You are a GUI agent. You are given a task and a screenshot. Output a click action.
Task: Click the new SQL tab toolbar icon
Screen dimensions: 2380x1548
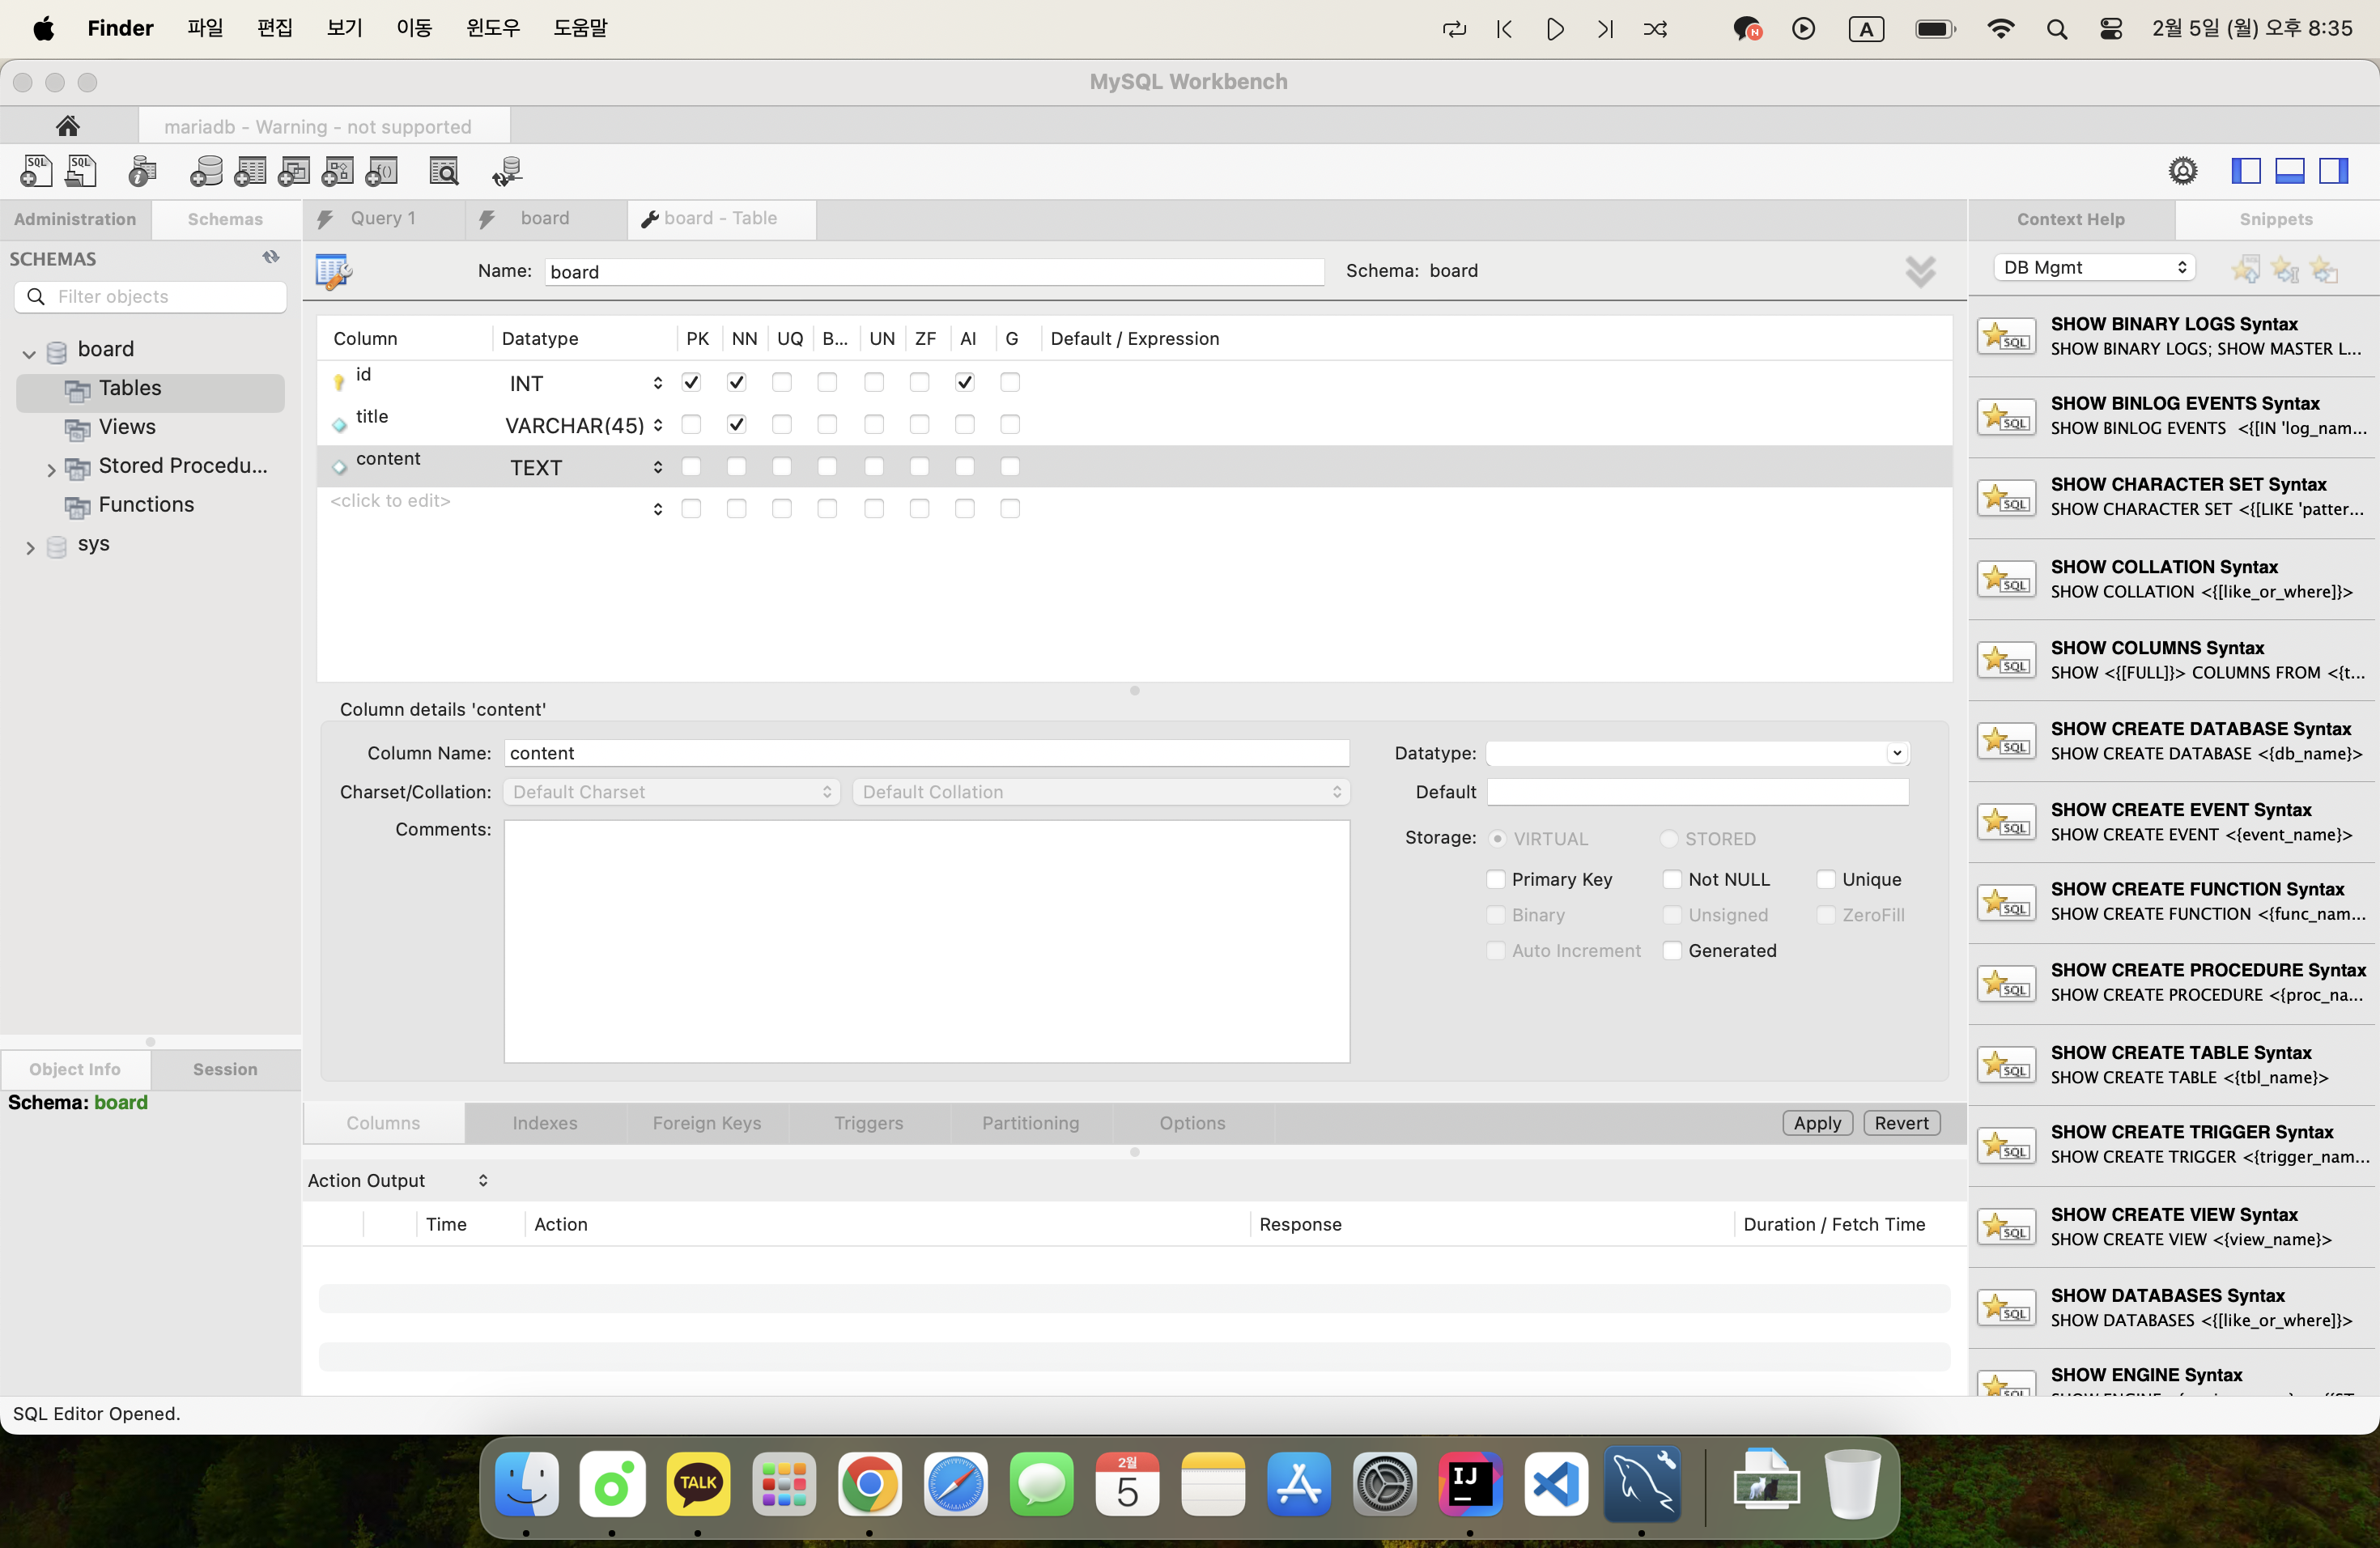[36, 171]
